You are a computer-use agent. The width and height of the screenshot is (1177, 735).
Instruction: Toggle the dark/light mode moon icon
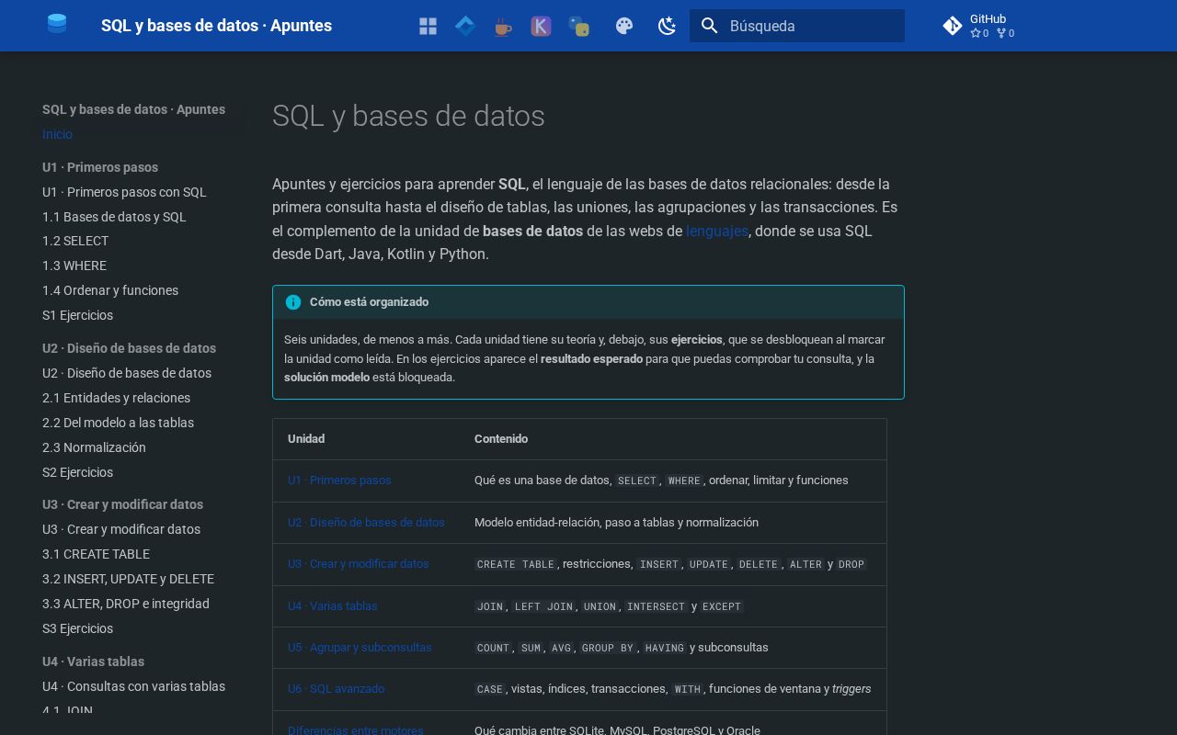pyautogui.click(x=668, y=26)
